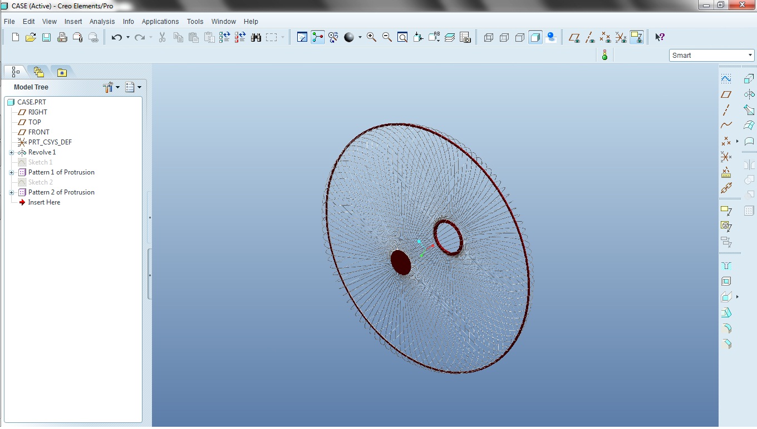Expand the datum point tools flyout arrow
This screenshot has width=757, height=429.
pos(738,141)
